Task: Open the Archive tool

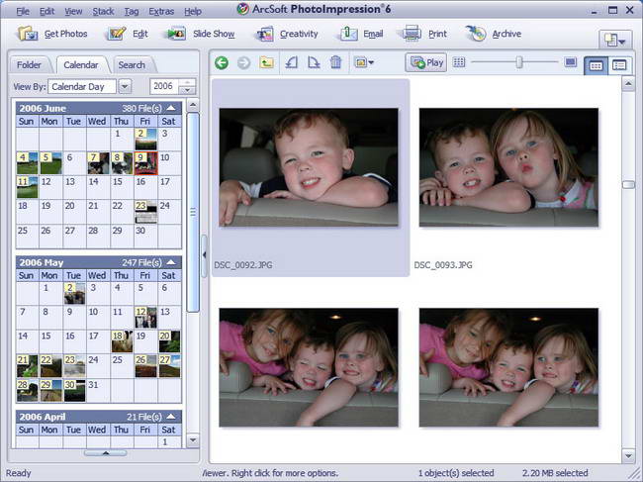Action: 494,34
